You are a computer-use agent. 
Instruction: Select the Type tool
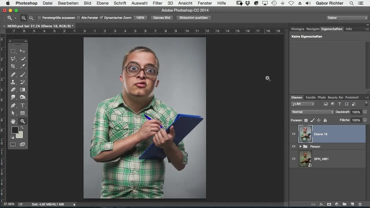pyautogui.click(x=23, y=106)
